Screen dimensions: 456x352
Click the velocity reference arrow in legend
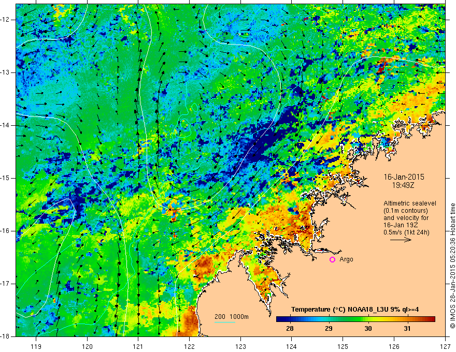pyautogui.click(x=401, y=240)
